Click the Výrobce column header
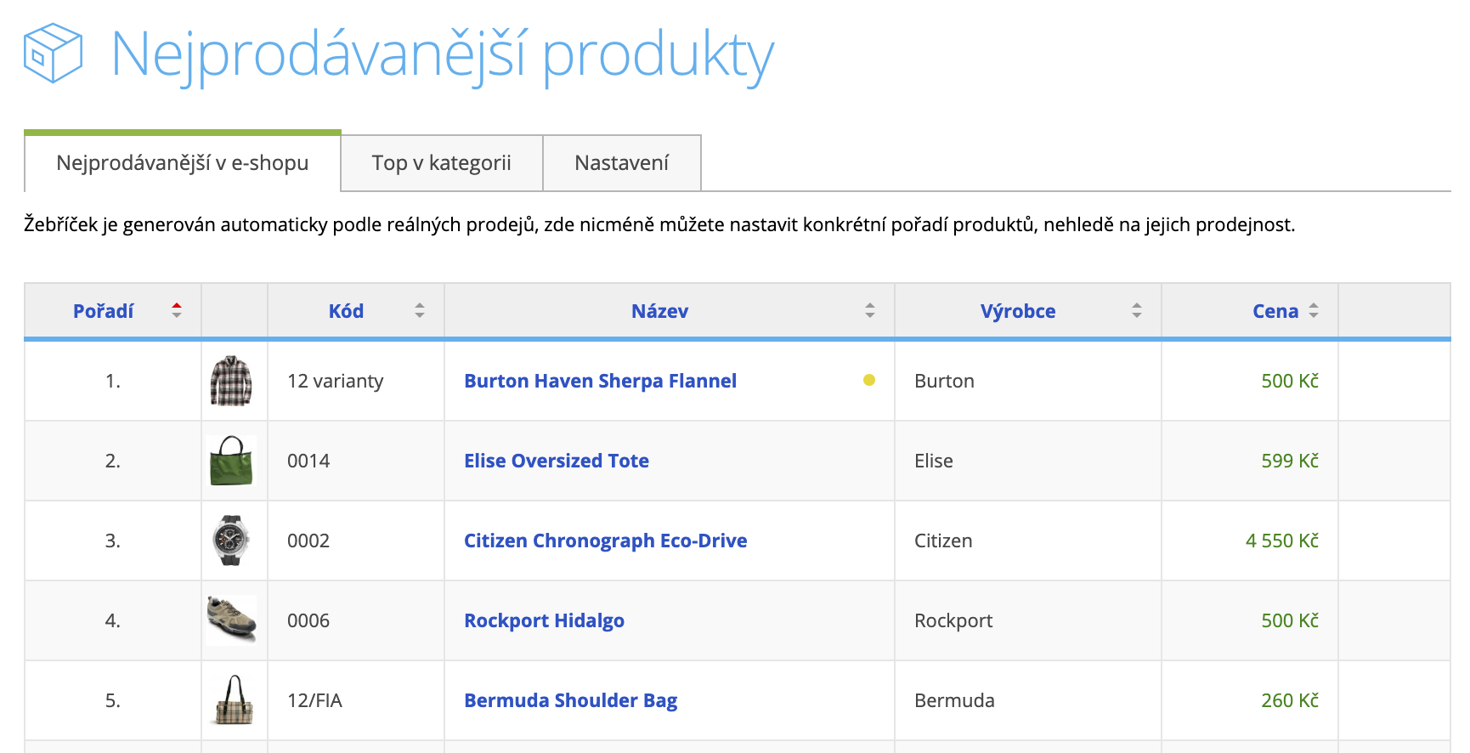The width and height of the screenshot is (1470, 753). coord(1017,311)
